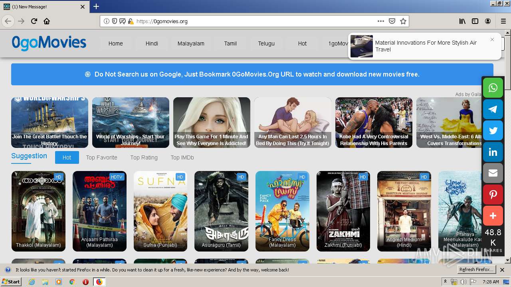Open the Home nav item
This screenshot has height=287, width=511.
point(116,43)
